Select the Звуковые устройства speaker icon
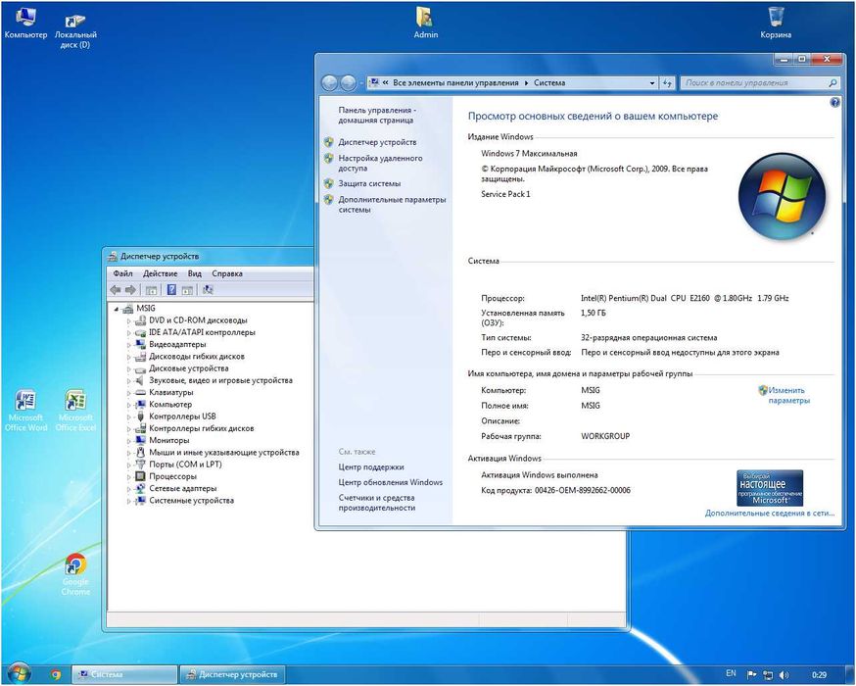 pos(141,380)
